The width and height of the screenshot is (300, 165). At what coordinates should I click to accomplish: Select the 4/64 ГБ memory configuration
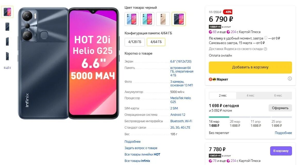[x=156, y=42]
